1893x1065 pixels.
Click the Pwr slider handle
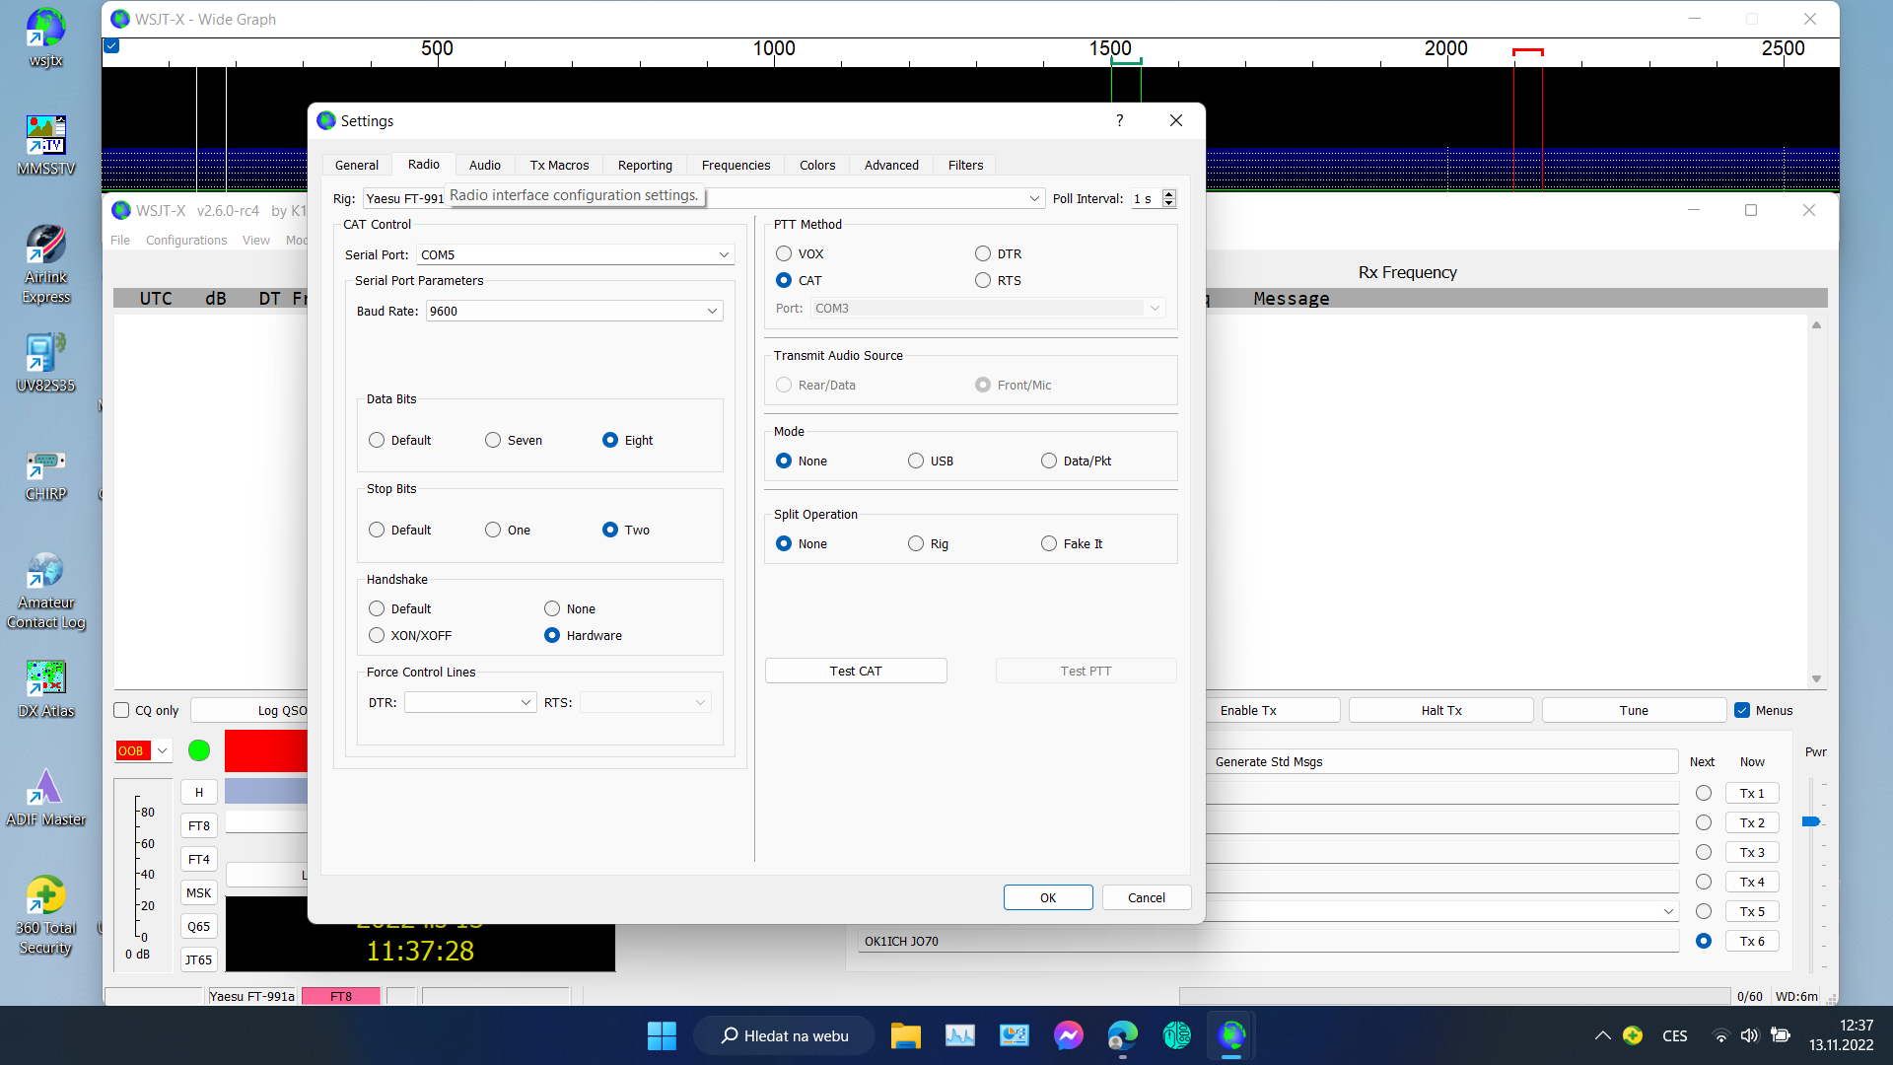1810,821
